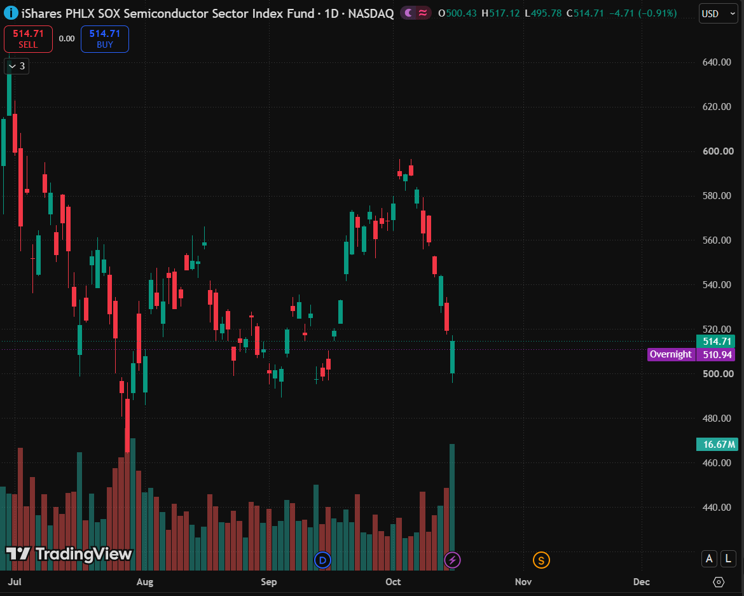The width and height of the screenshot is (744, 596).
Task: Click the Nov label on time axis
Action: (523, 582)
